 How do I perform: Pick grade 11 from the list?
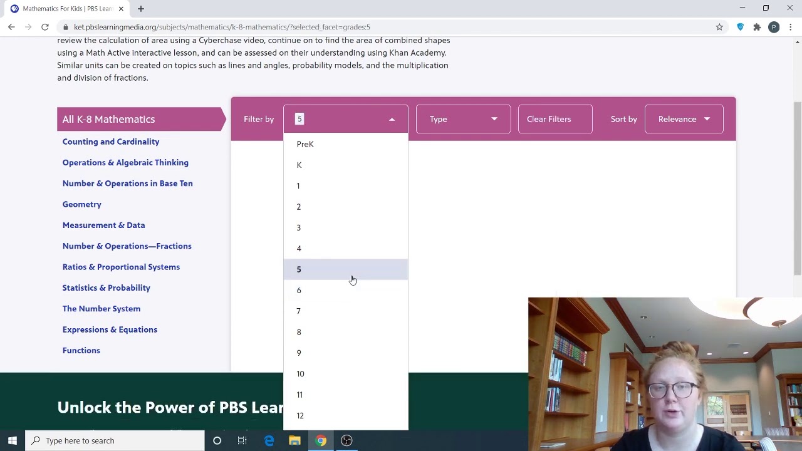pyautogui.click(x=345, y=395)
